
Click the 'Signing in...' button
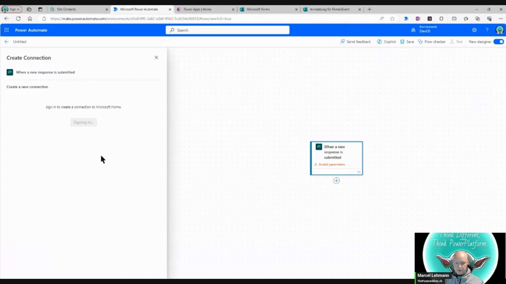[x=83, y=122]
